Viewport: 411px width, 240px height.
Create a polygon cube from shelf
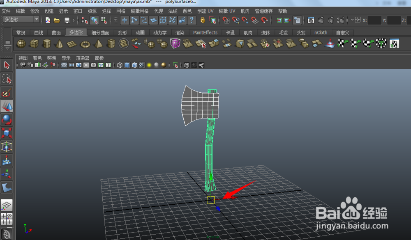pyautogui.click(x=34, y=43)
